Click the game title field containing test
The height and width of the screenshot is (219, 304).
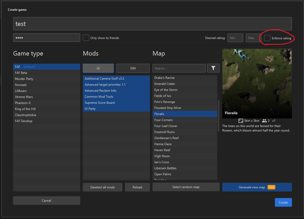152,24
